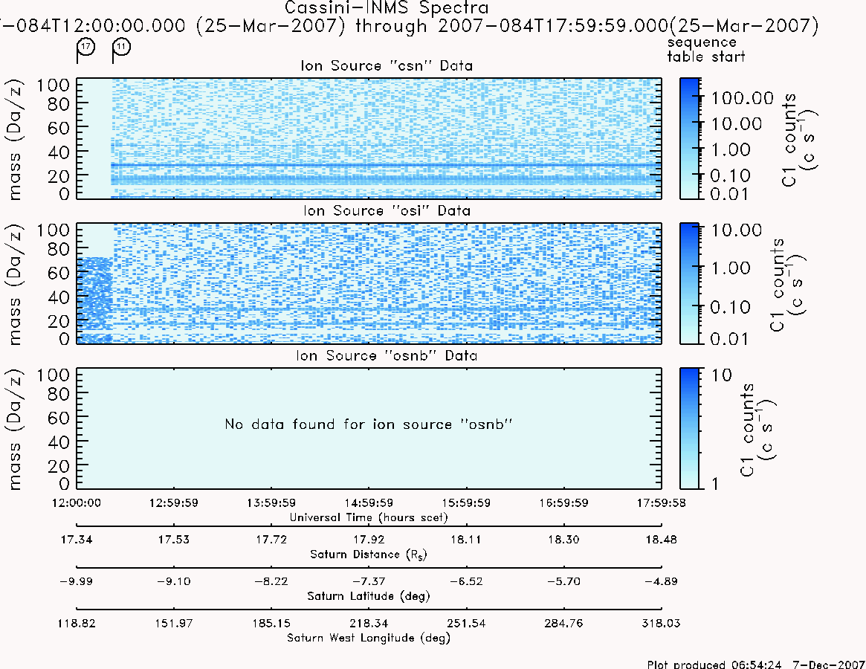The height and width of the screenshot is (669, 866).
Task: Click the osi panel color scale bar
Action: click(x=689, y=283)
